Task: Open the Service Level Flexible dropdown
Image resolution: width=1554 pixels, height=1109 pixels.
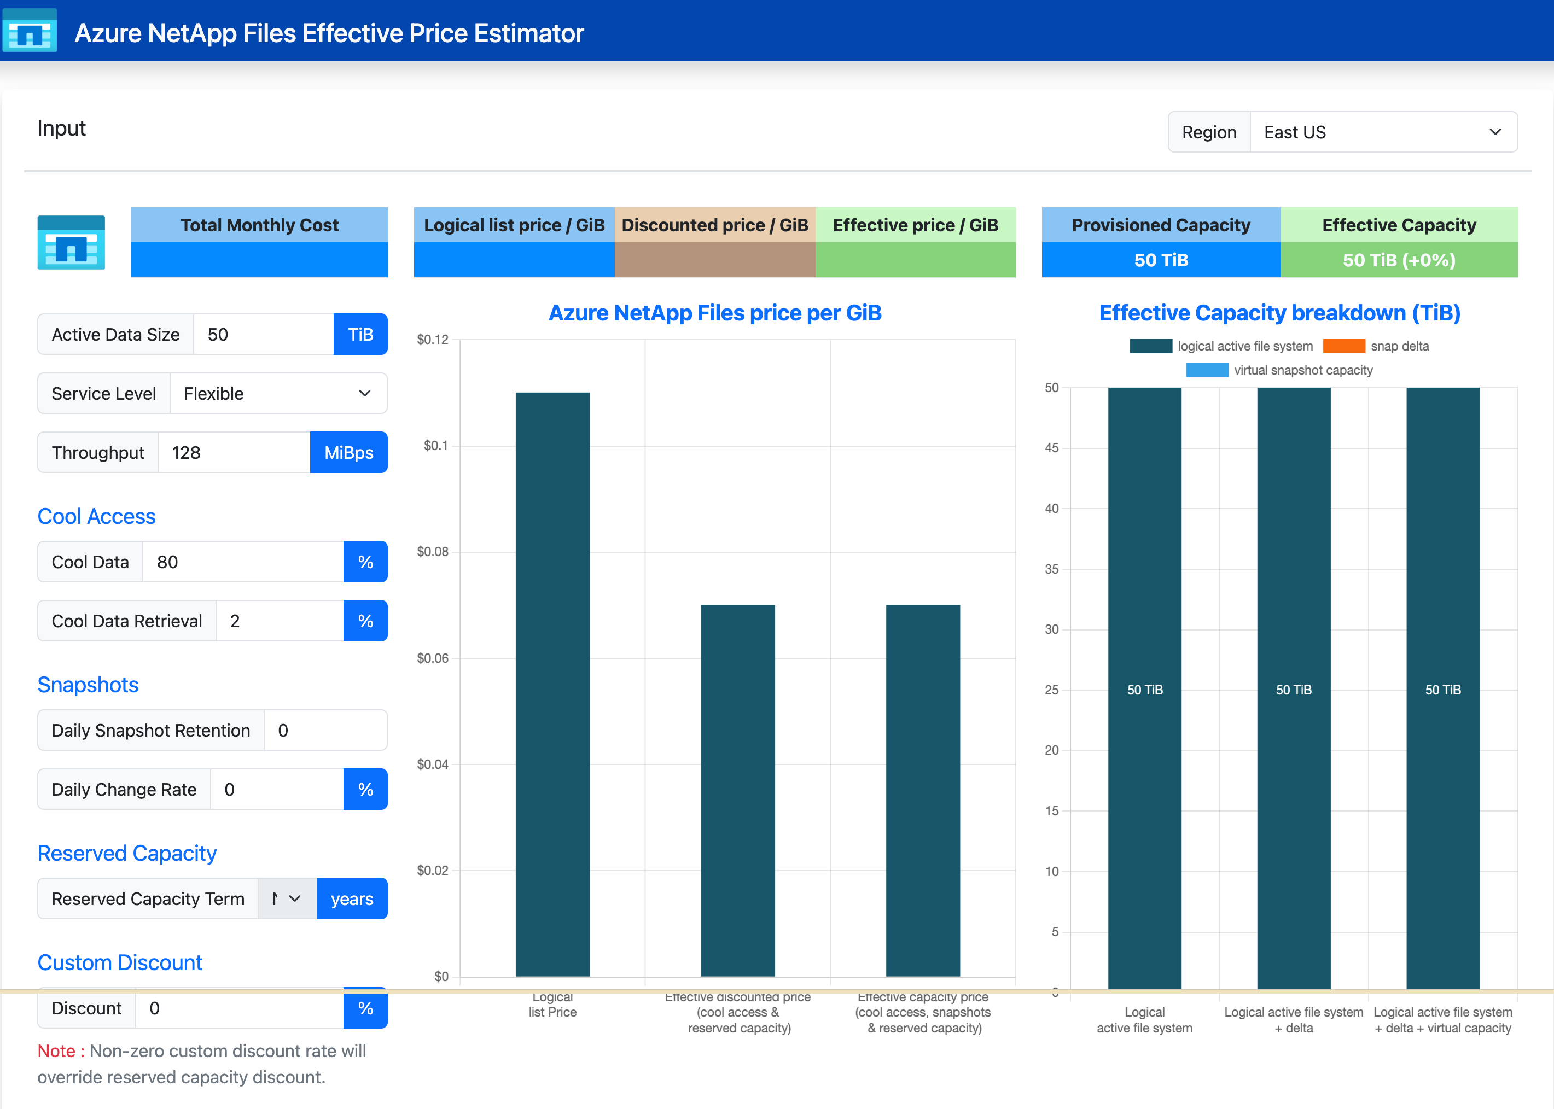Action: [278, 393]
